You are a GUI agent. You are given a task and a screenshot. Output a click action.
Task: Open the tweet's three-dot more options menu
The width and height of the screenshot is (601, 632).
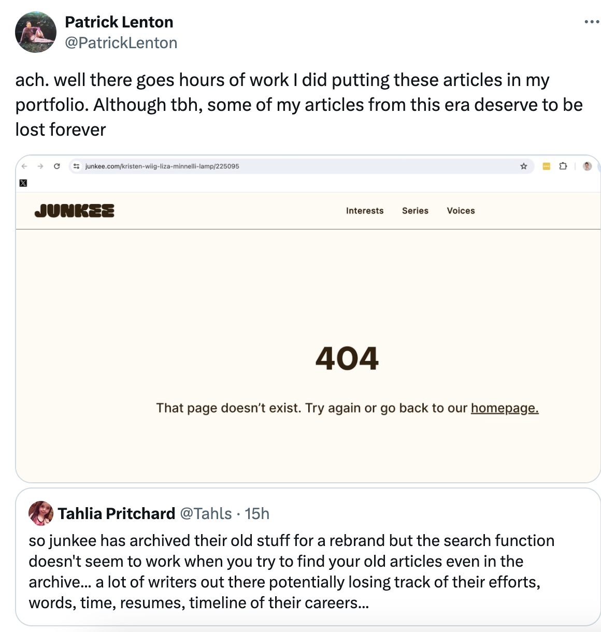pos(591,22)
